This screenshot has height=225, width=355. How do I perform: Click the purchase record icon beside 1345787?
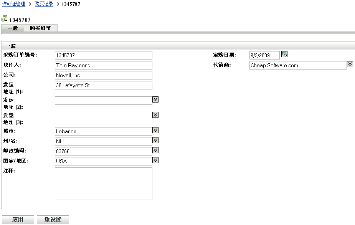(x=5, y=18)
